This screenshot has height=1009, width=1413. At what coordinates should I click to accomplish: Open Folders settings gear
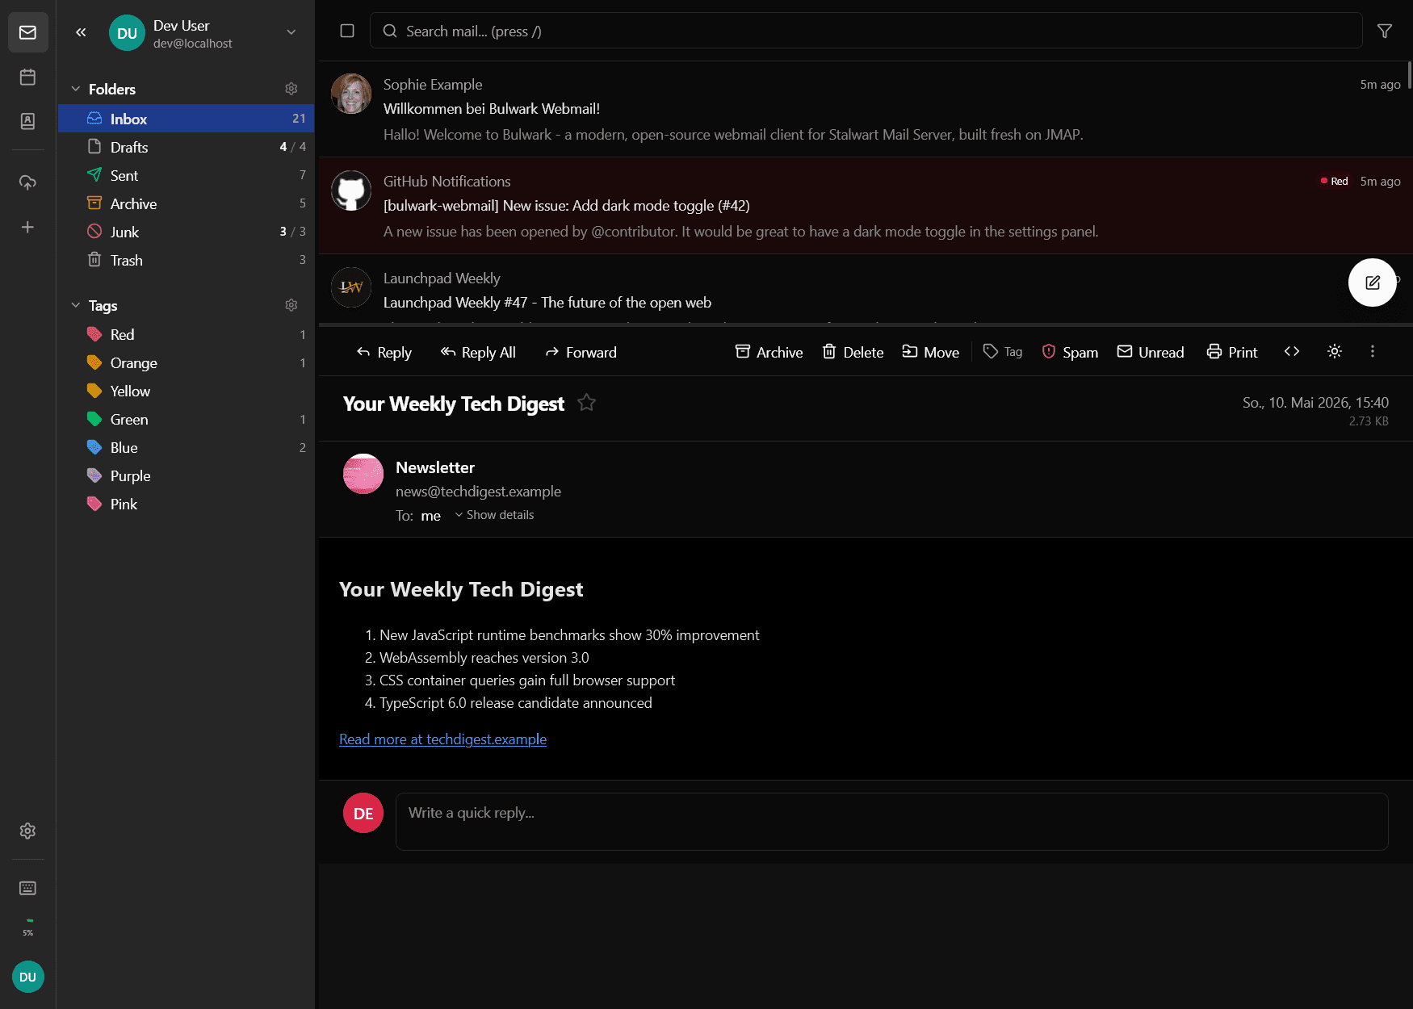[x=291, y=89]
